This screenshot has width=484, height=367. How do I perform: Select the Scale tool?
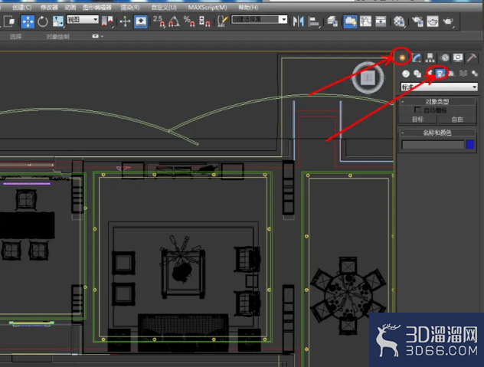[x=57, y=21]
